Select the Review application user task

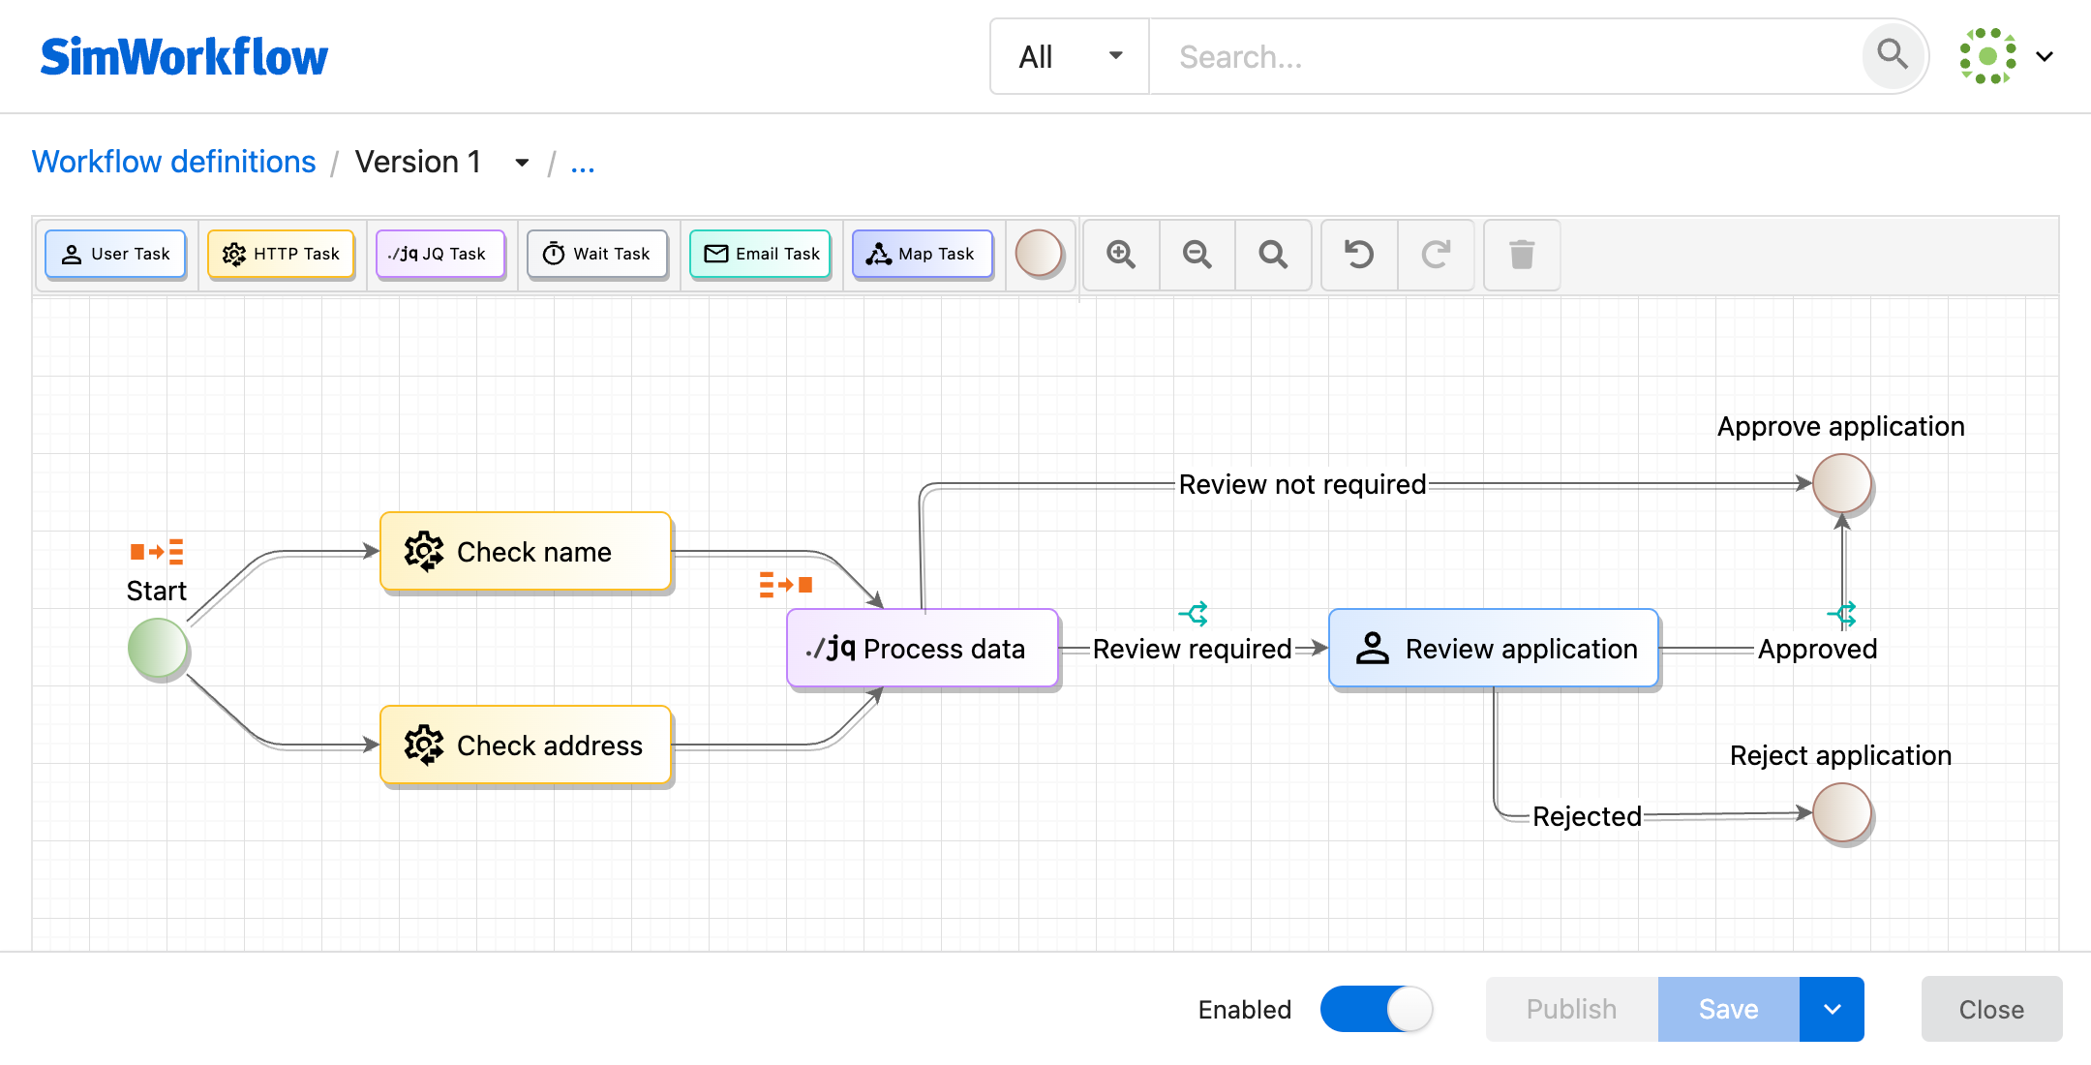pos(1494,649)
